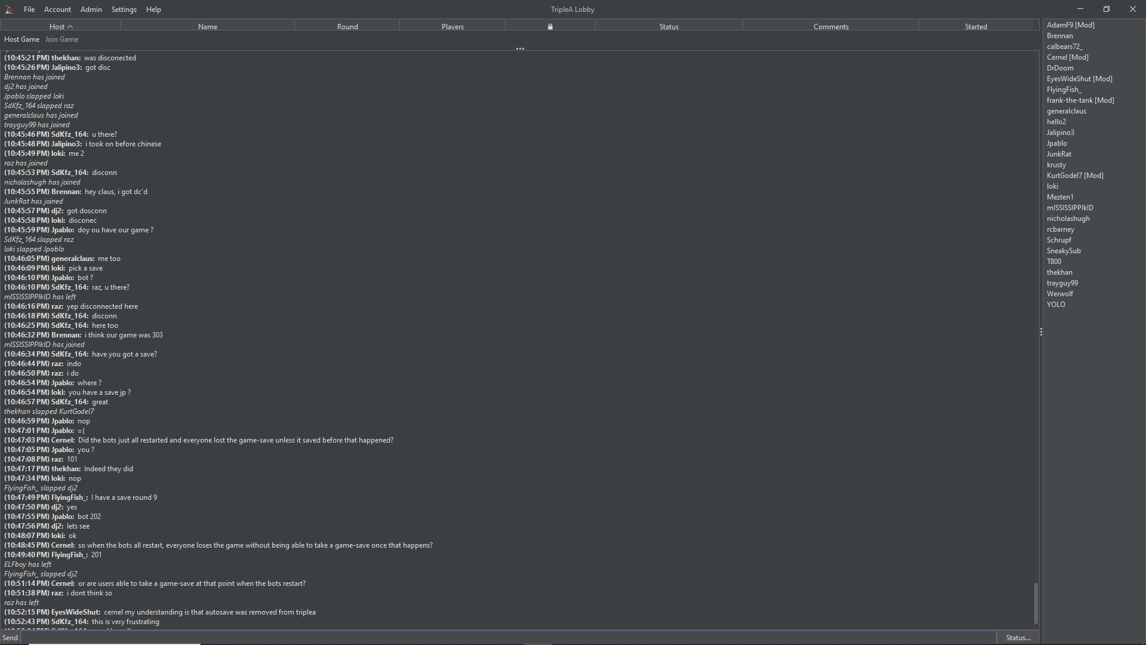Open the Account menu

tap(57, 10)
